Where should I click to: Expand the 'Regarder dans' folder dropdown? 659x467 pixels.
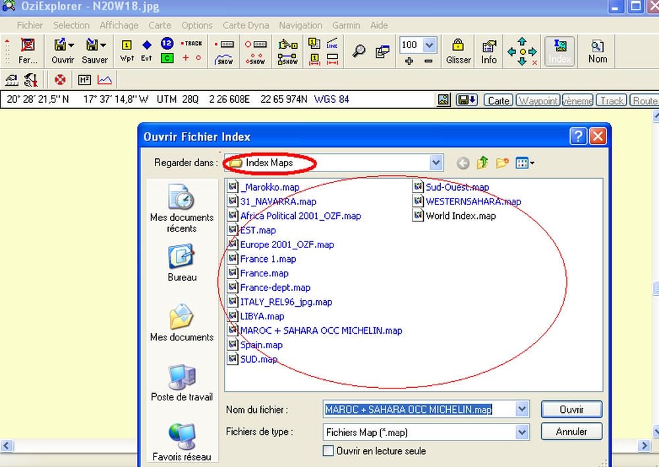click(x=436, y=163)
